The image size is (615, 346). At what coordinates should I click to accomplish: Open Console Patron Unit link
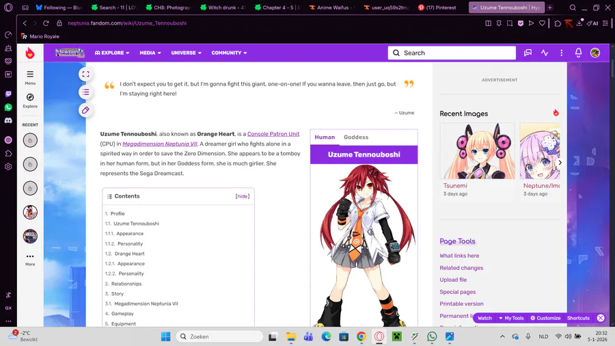pos(273,134)
